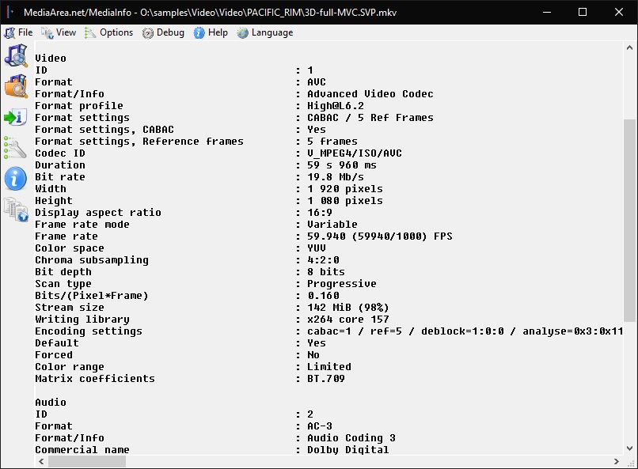Screen dimensions: 638x469
Task: Click the scrollbar up arrow
Action: point(629,51)
